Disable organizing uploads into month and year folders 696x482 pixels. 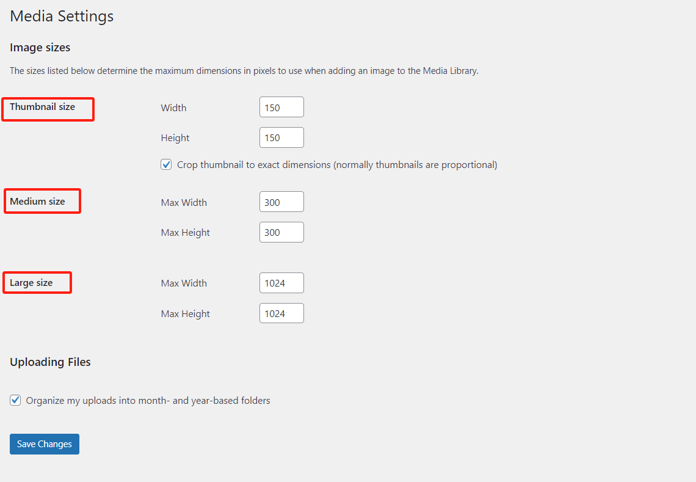(16, 400)
